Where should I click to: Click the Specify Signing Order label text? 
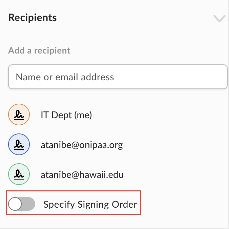[x=90, y=204]
